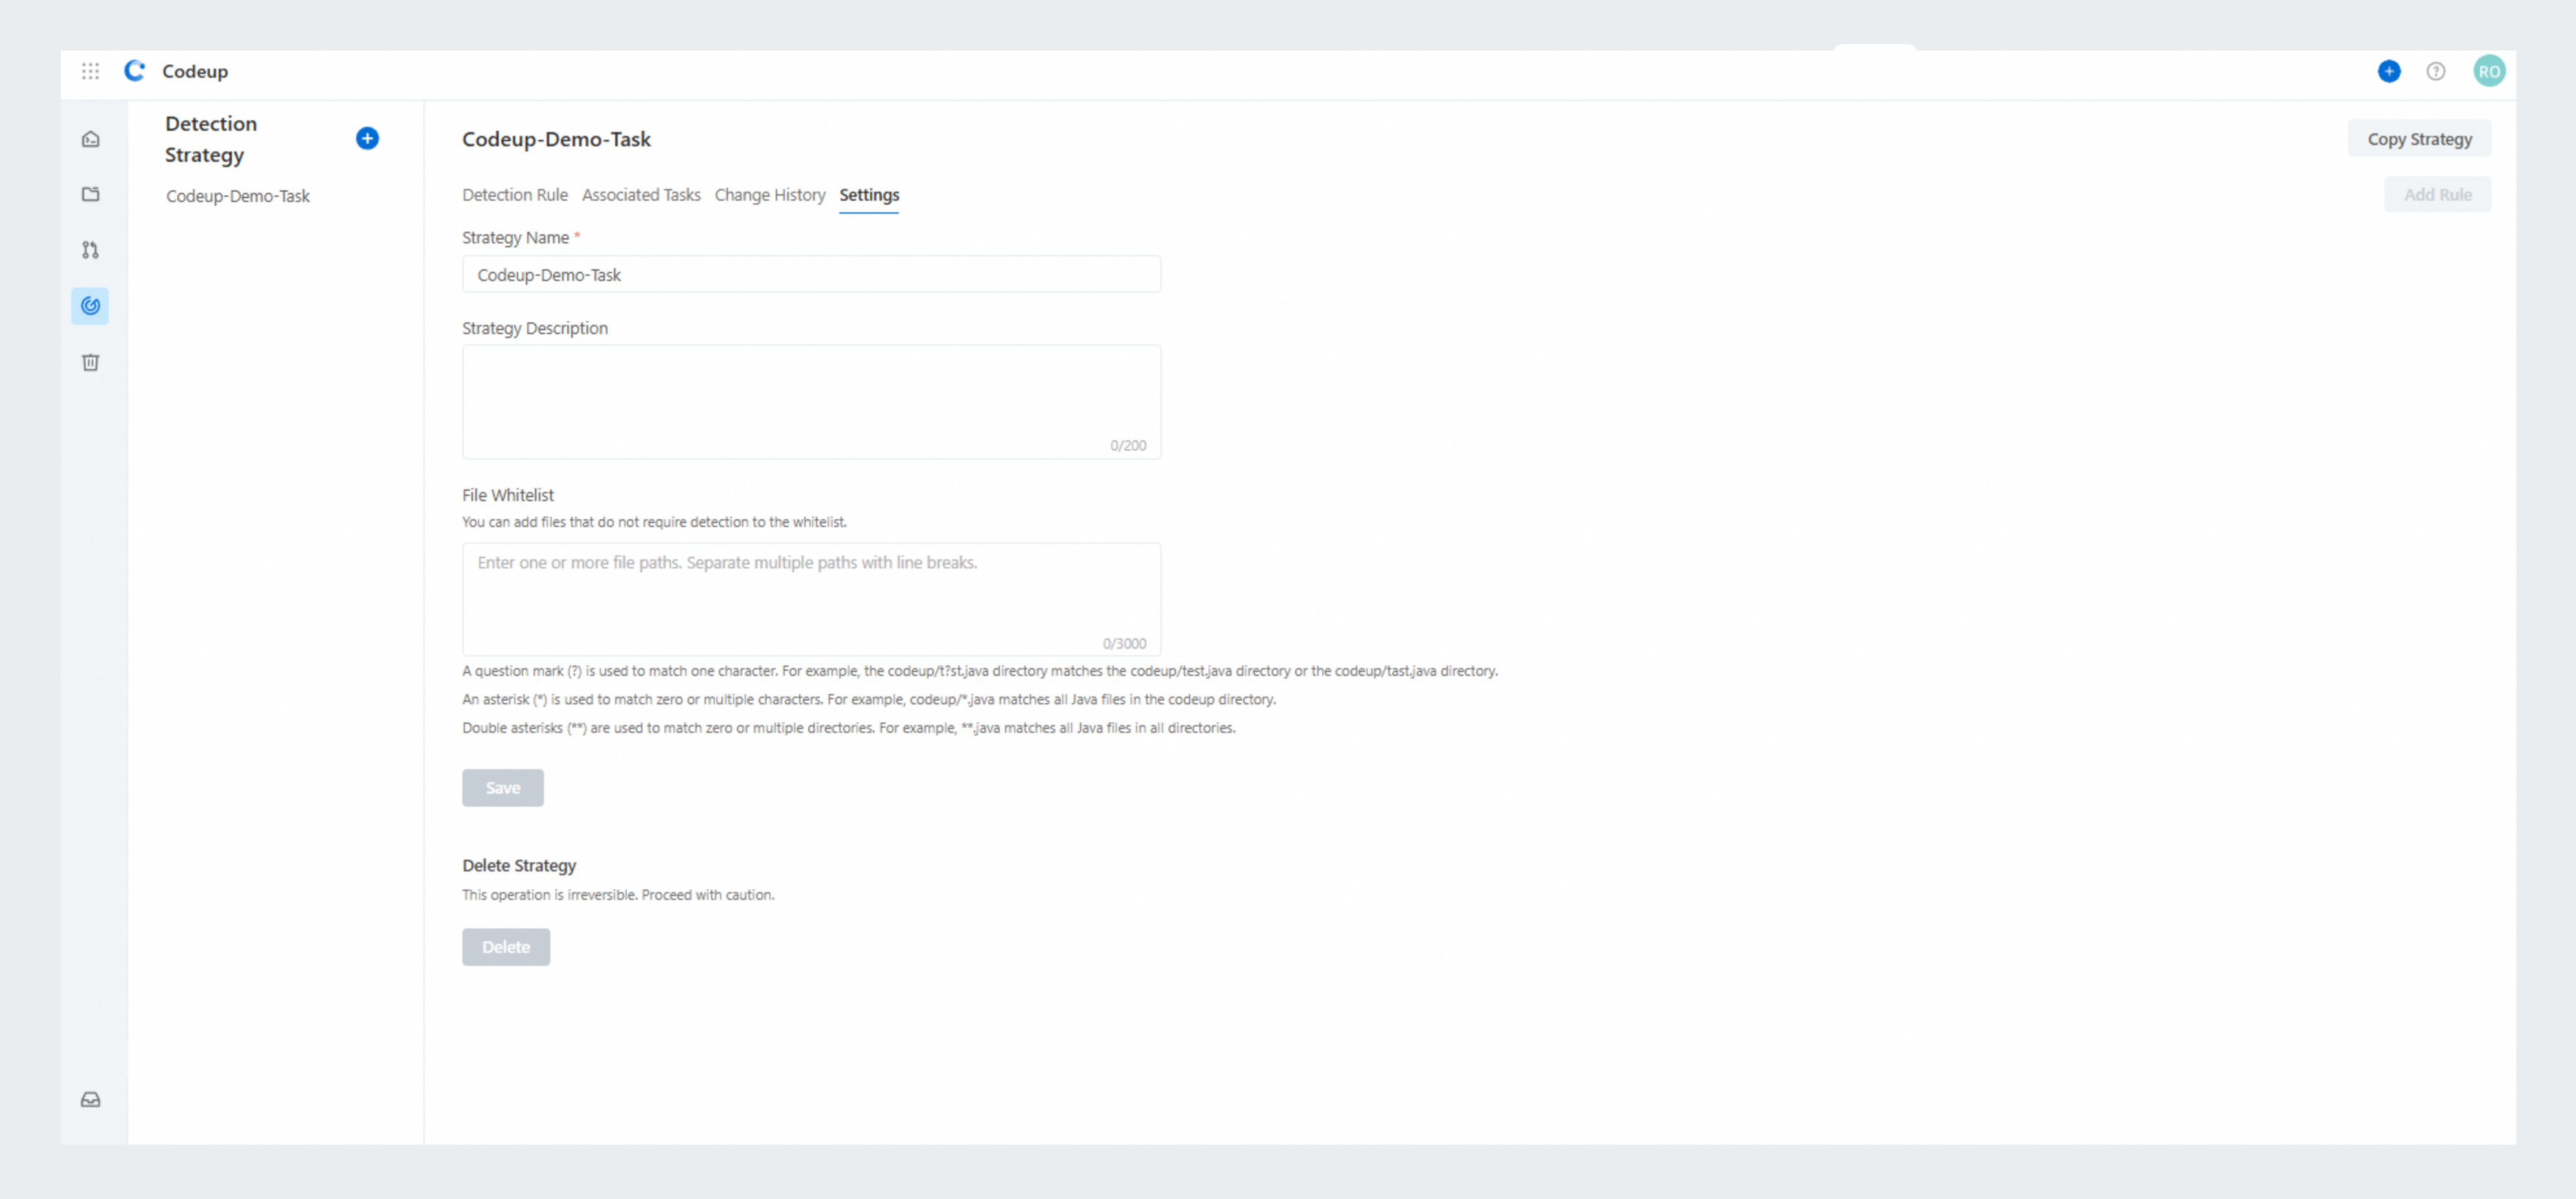Open the help question mark icon
The width and height of the screenshot is (2576, 1199).
coord(2435,71)
